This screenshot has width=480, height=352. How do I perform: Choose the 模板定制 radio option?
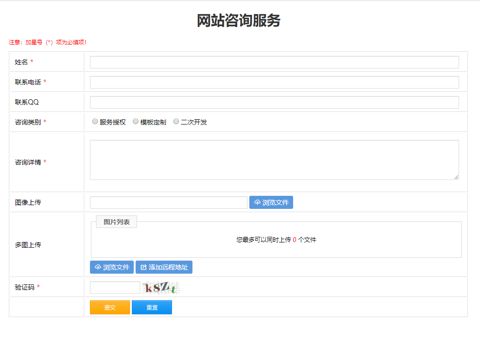coord(136,122)
